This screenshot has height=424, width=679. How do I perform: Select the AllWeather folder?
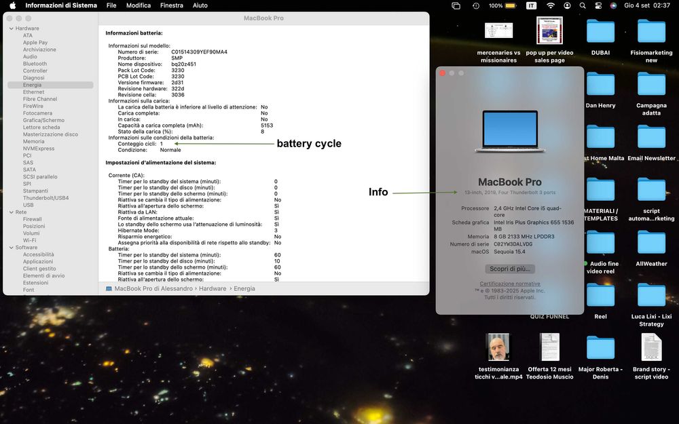click(651, 243)
